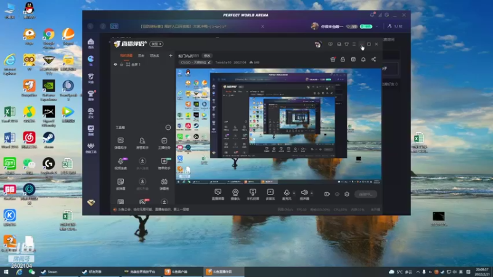Toggle the preview eye icon in bottom controls
The width and height of the screenshot is (493, 277).
337,194
